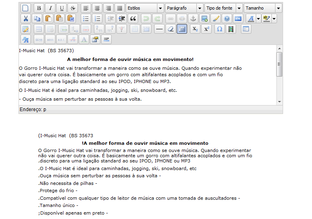312x219 pixels.
Task: Toggle the table guidelines visual aid
Action: coord(182,29)
